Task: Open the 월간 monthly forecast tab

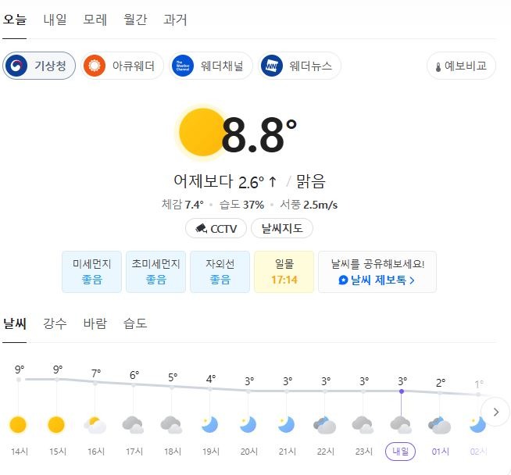Action: pyautogui.click(x=135, y=20)
